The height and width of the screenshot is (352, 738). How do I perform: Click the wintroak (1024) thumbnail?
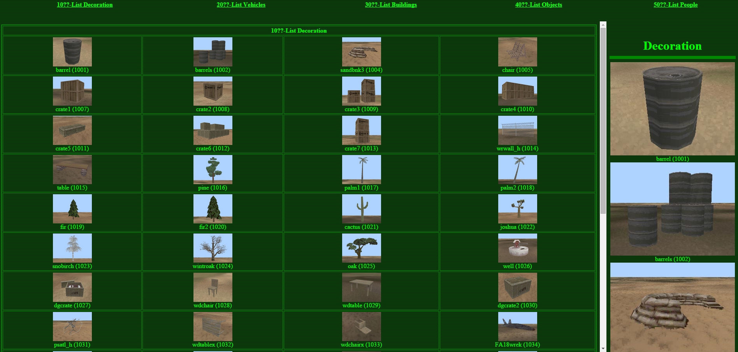pyautogui.click(x=213, y=248)
